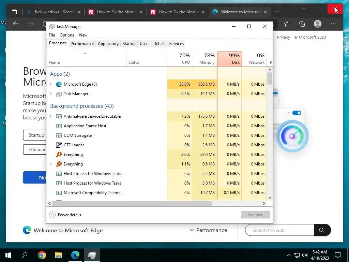
Task: Open Edge favorites star icon
Action: click(x=287, y=24)
